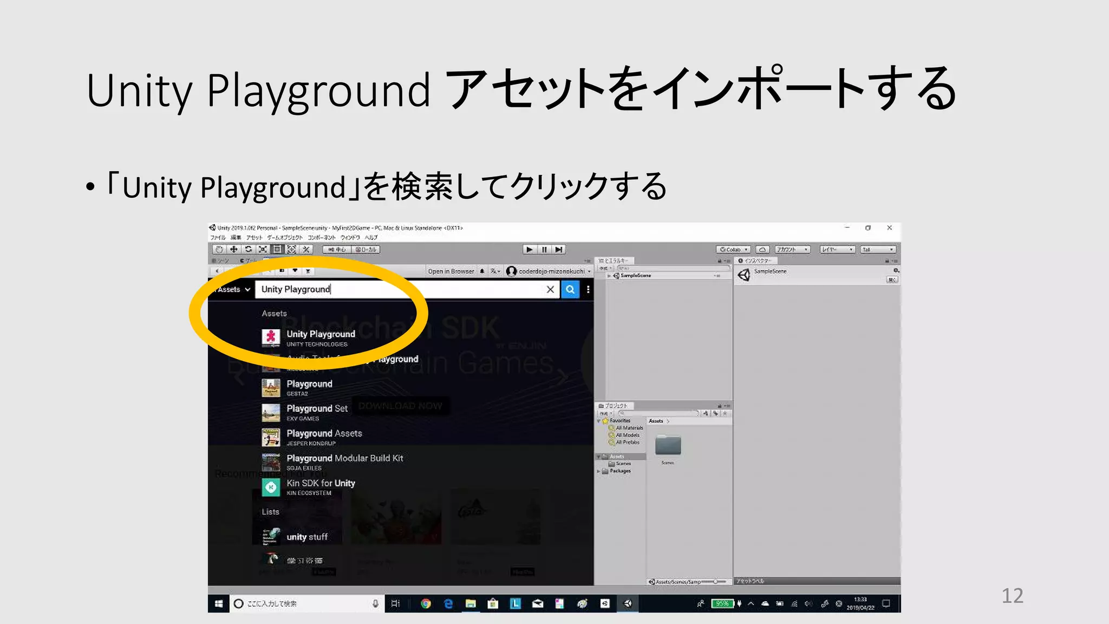Open the unity stuff list suggestion

295,537
